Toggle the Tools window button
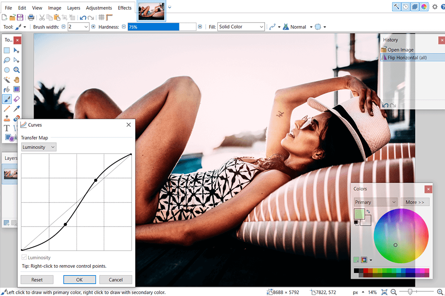The height and width of the screenshot is (296, 445). (x=396, y=6)
